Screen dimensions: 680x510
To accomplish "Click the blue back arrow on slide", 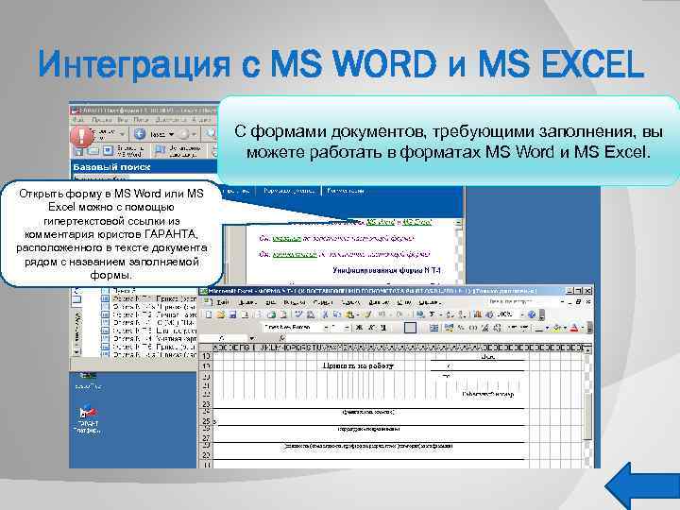I will tap(642, 486).
